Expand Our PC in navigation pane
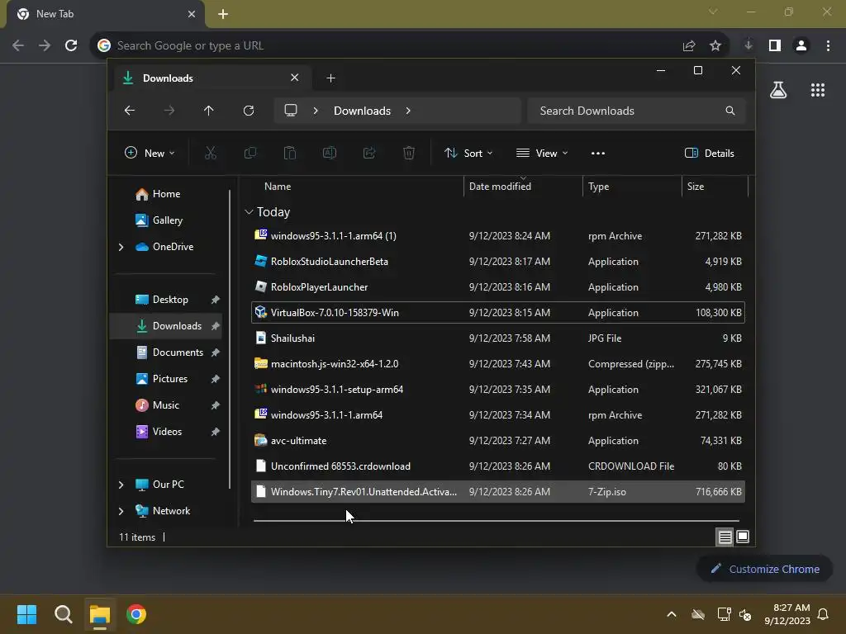The width and height of the screenshot is (846, 634). (121, 485)
